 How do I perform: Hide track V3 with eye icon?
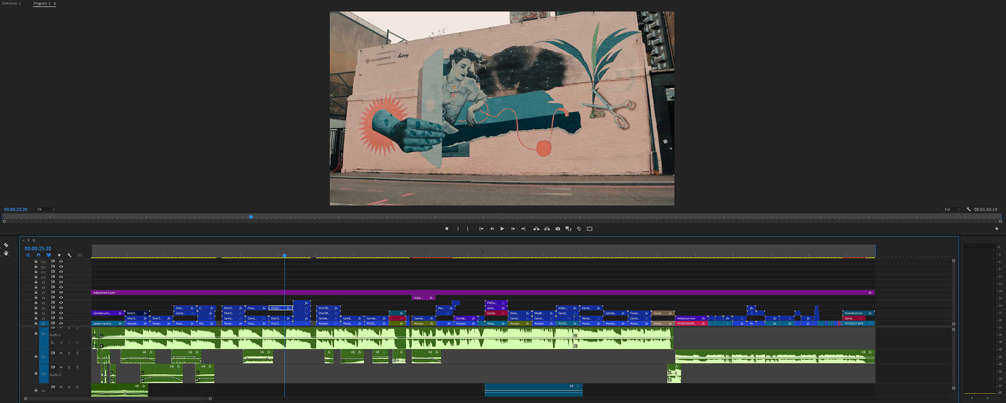click(x=61, y=313)
